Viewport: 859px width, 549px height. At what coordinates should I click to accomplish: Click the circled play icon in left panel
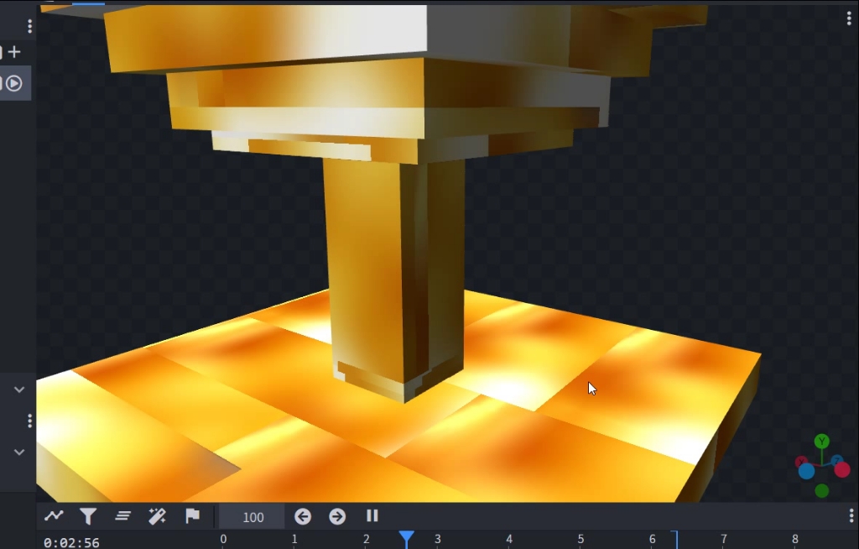pos(14,83)
